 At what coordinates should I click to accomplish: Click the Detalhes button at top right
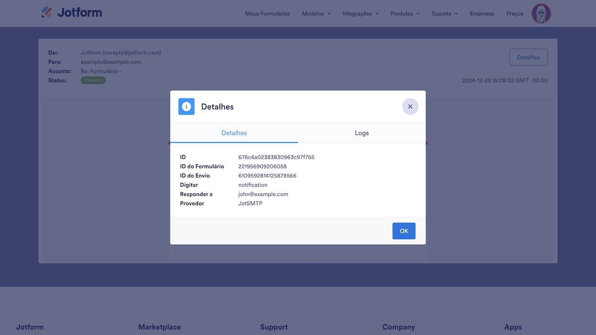528,57
